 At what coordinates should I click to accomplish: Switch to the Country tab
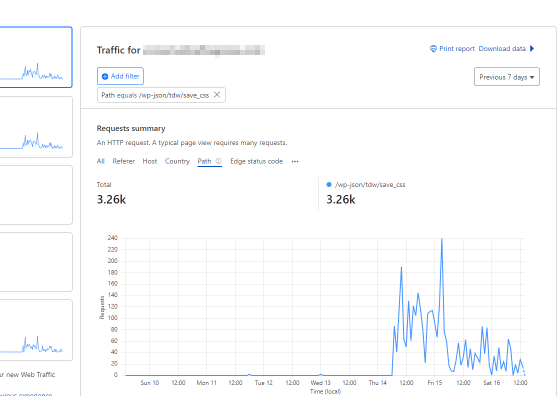177,161
